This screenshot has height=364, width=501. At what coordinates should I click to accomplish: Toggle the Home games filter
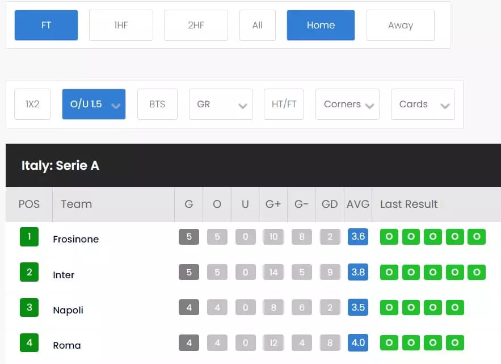click(321, 25)
